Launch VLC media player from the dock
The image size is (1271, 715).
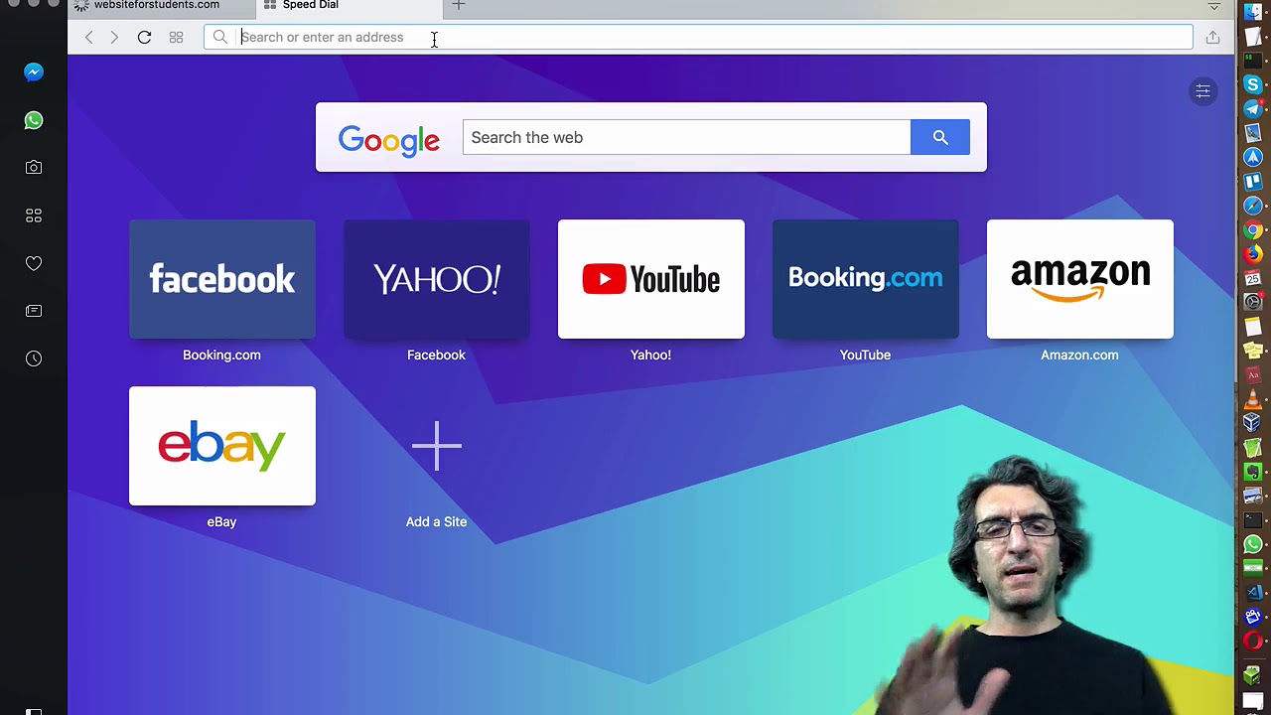(x=1253, y=399)
